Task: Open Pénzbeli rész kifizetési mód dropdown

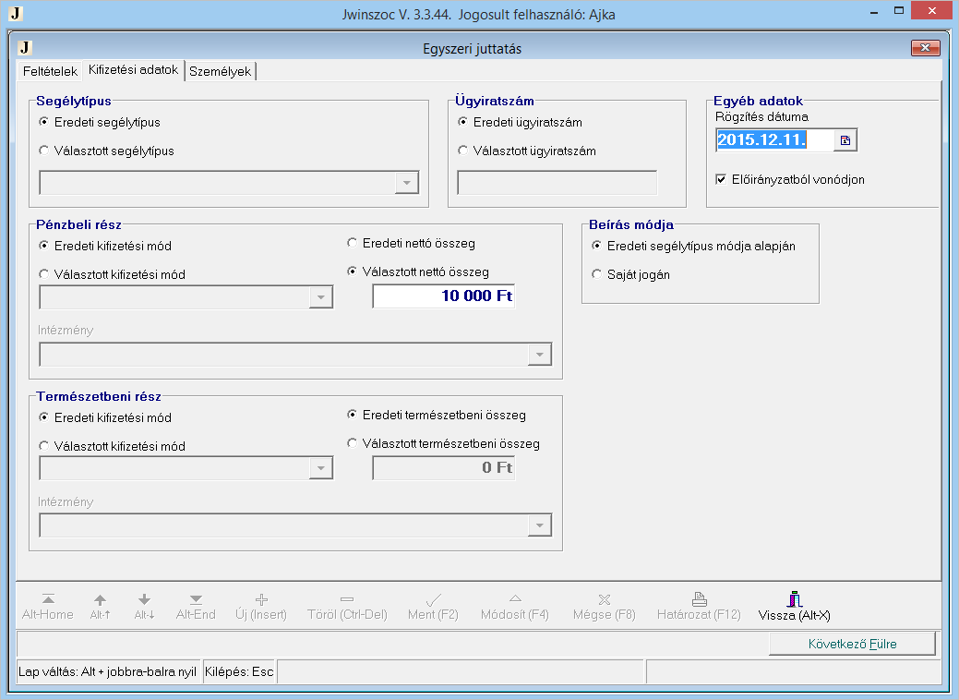Action: (x=321, y=297)
